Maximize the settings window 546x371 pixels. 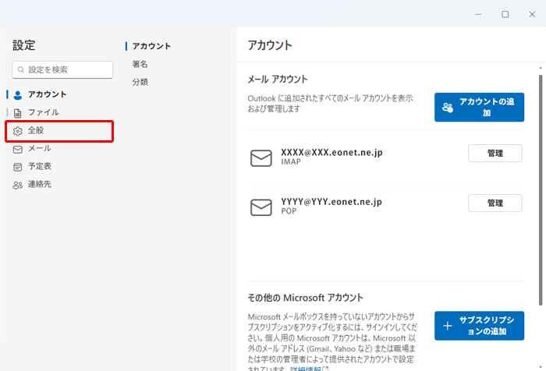pyautogui.click(x=505, y=14)
